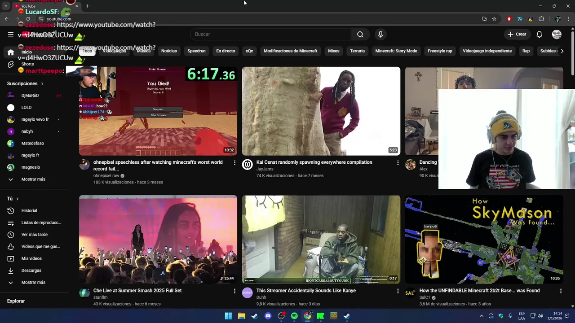This screenshot has height=323, width=575.
Task: Open a new Chrome tab
Action: click(87, 6)
